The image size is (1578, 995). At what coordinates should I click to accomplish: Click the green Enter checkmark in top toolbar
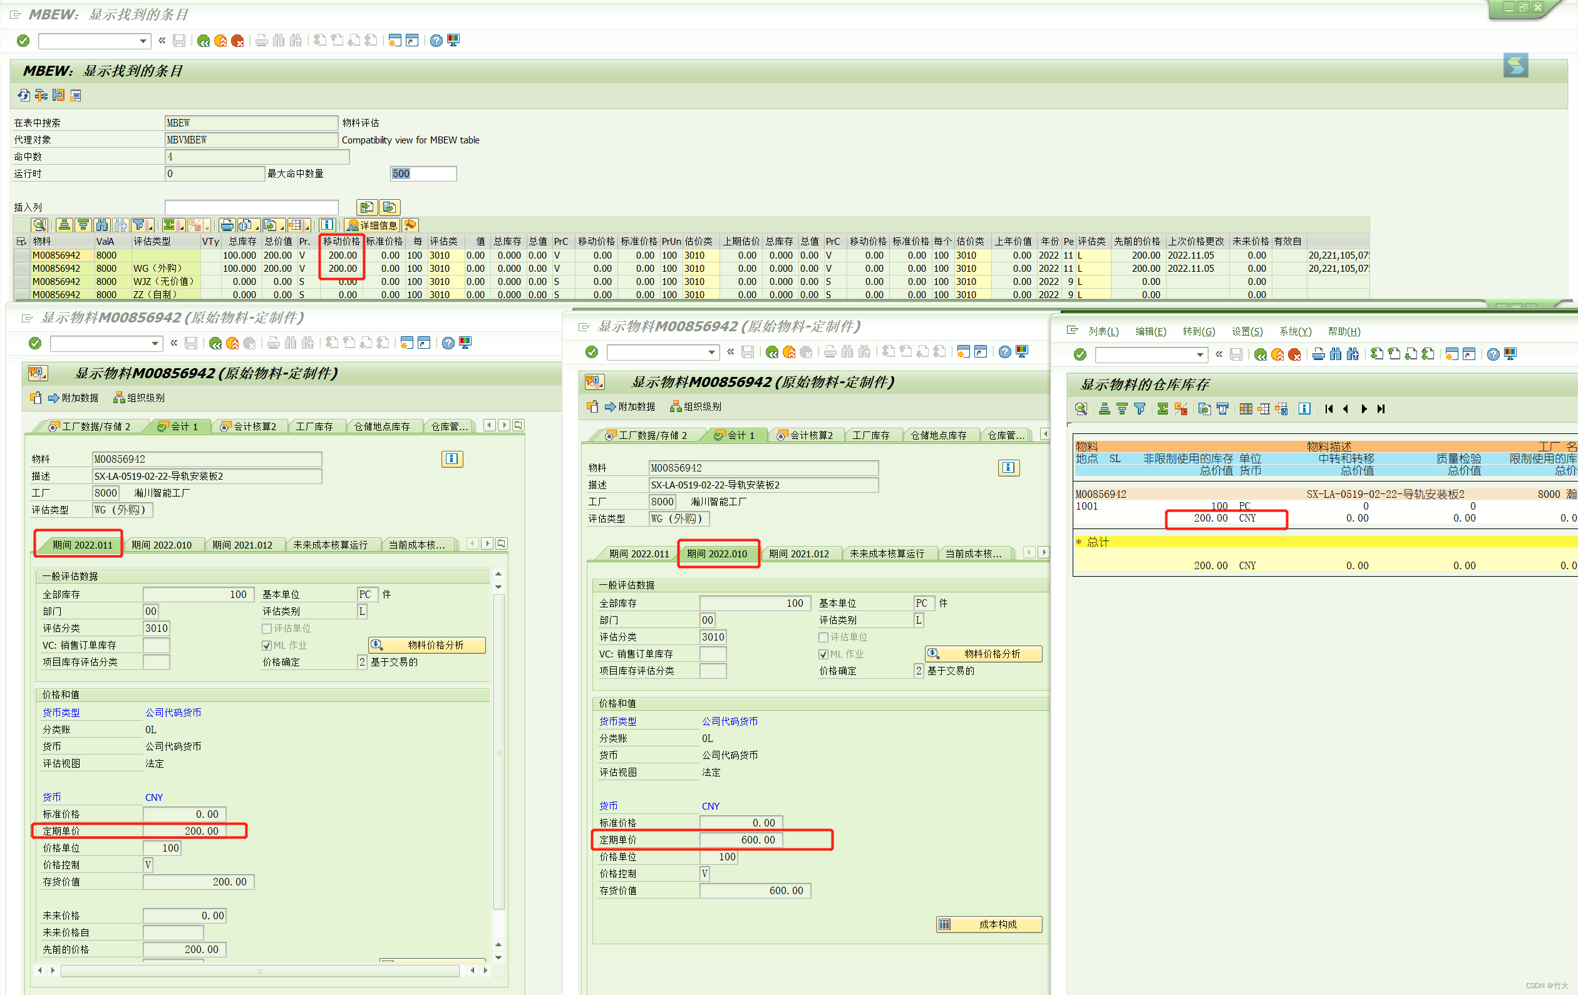pos(23,41)
